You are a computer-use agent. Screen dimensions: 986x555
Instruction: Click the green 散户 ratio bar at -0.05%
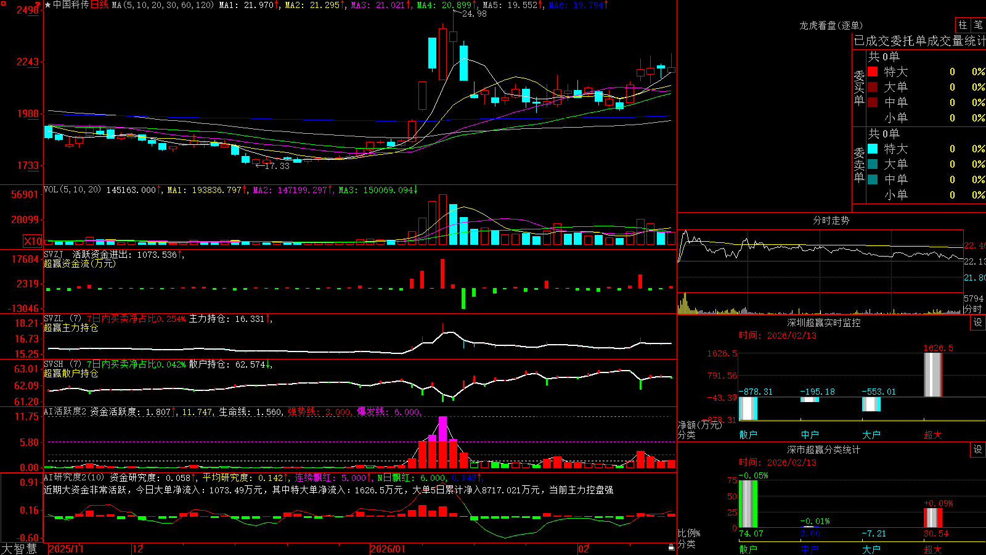[x=748, y=504]
